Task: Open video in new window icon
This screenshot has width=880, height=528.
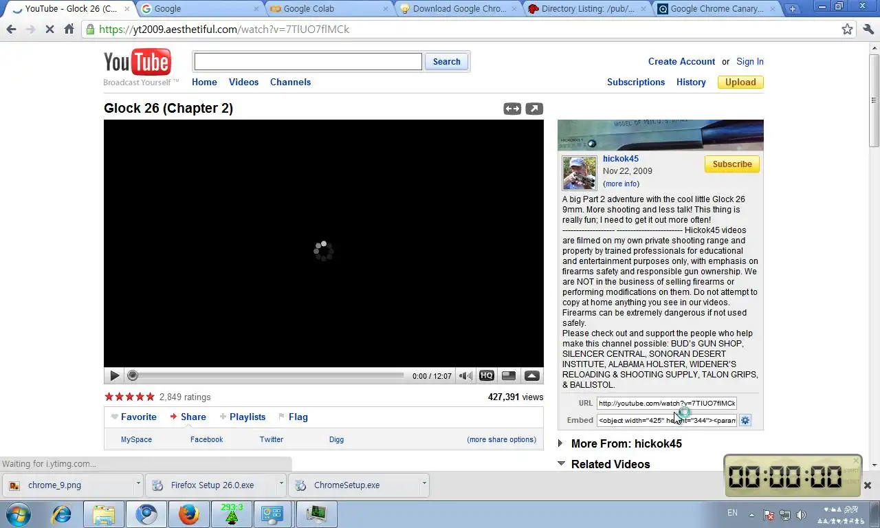Action: pyautogui.click(x=534, y=109)
